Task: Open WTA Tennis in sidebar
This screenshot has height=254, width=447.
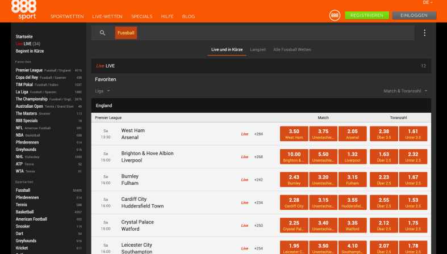Action: pyautogui.click(x=48, y=171)
